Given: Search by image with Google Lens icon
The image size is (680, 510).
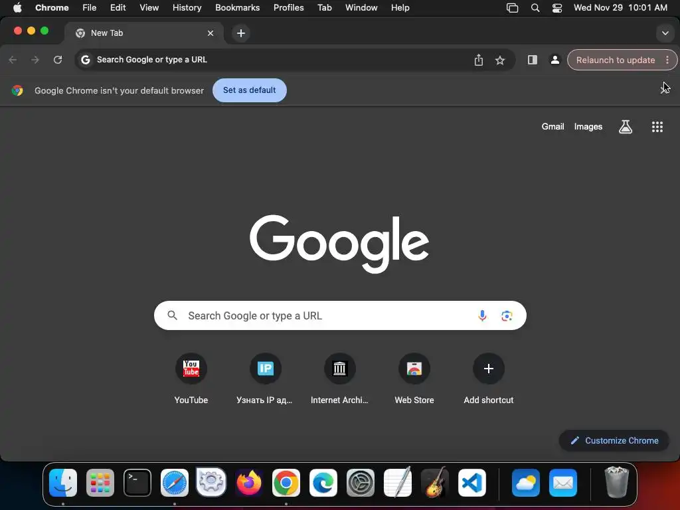Looking at the screenshot, I should pos(507,315).
